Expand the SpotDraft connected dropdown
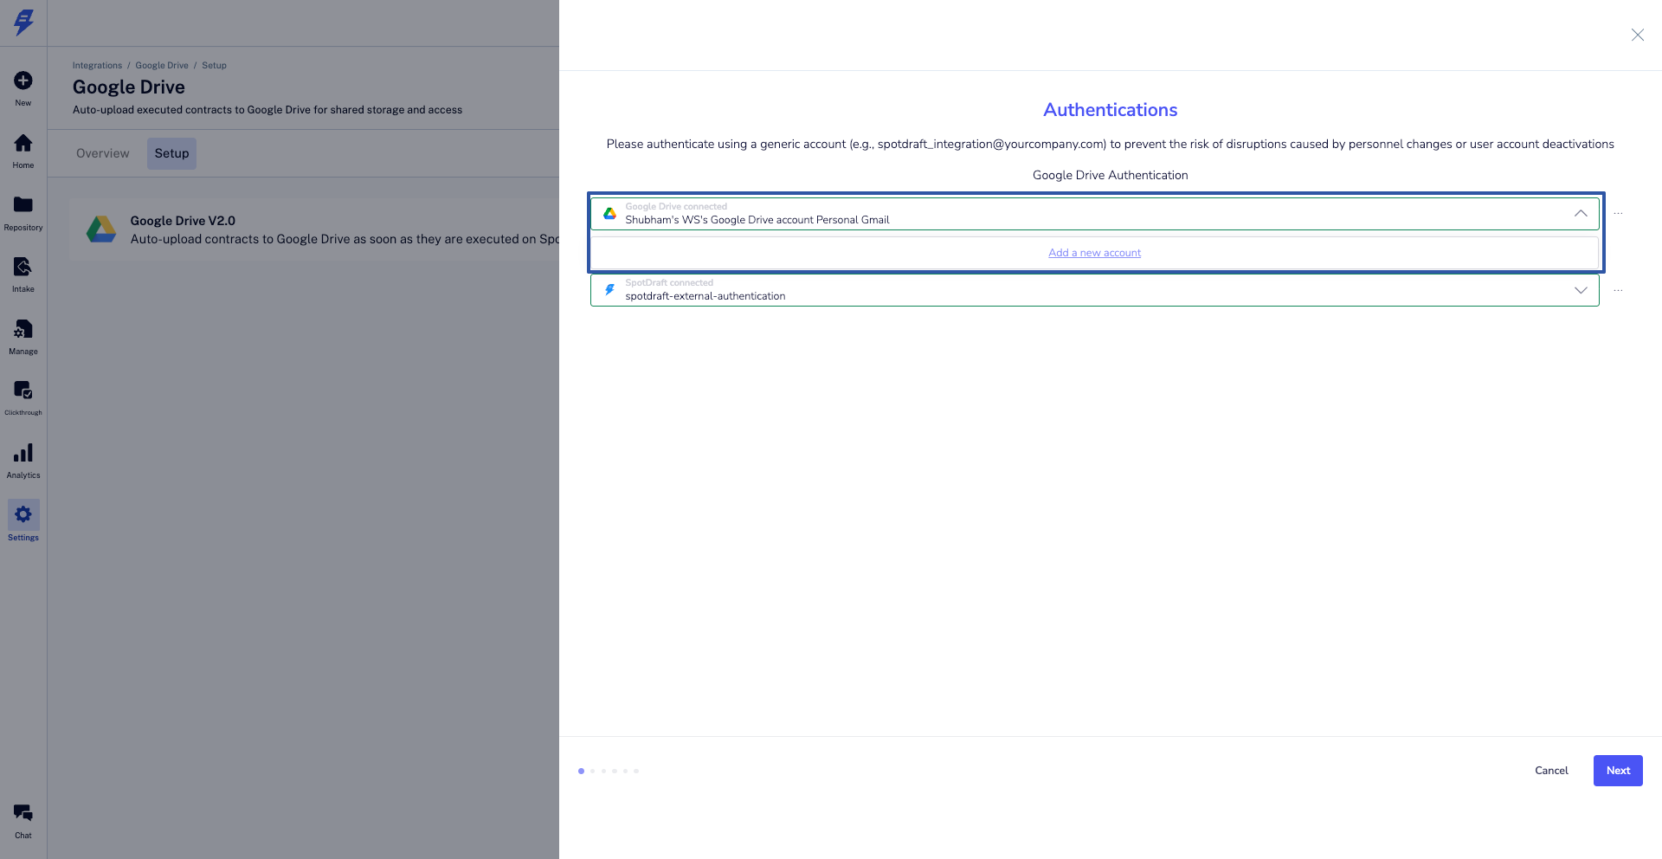 [x=1581, y=290]
